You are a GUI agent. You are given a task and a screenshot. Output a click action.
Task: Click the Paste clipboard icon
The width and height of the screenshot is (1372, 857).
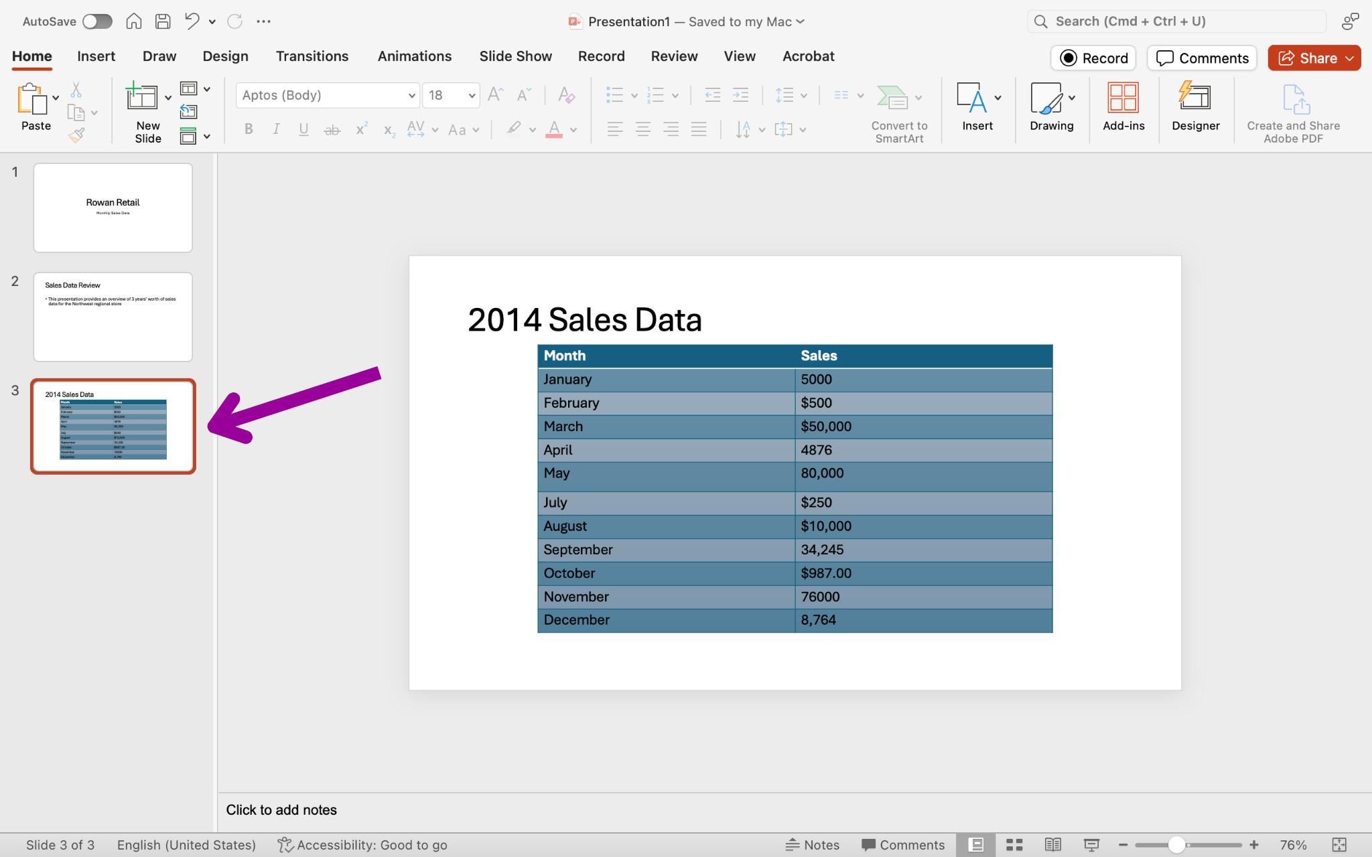(31, 98)
